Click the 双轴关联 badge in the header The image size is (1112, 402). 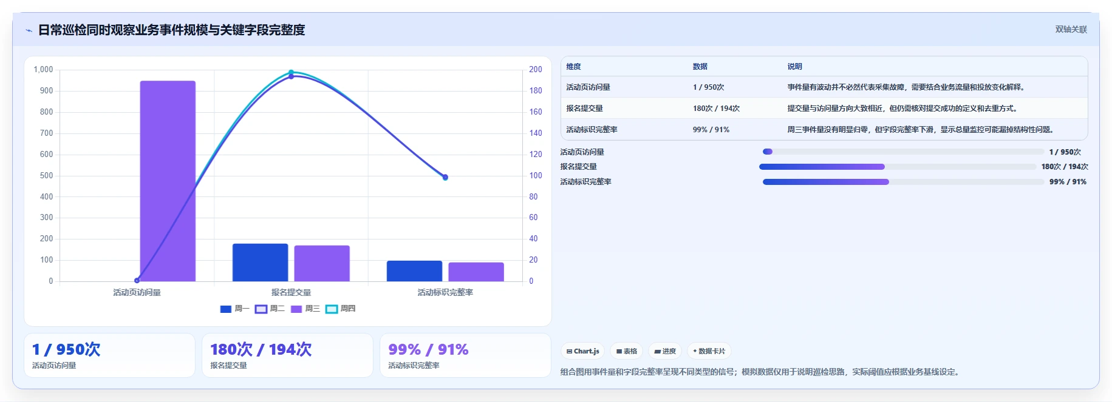1071,29
